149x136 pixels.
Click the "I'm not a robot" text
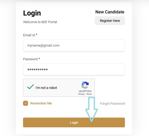pos(46,88)
